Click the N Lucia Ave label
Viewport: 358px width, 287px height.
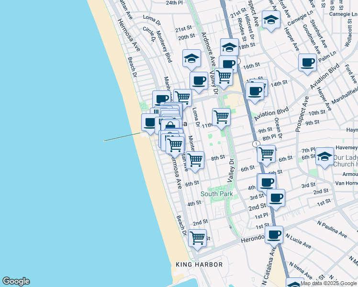(x=298, y=241)
